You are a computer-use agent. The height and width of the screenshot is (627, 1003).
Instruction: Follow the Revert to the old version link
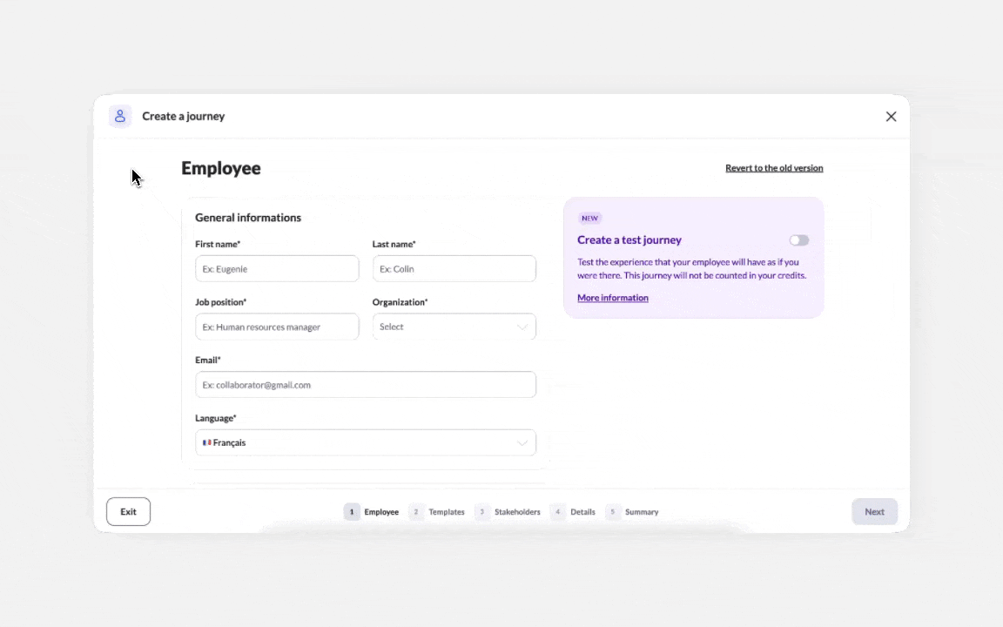[774, 168]
